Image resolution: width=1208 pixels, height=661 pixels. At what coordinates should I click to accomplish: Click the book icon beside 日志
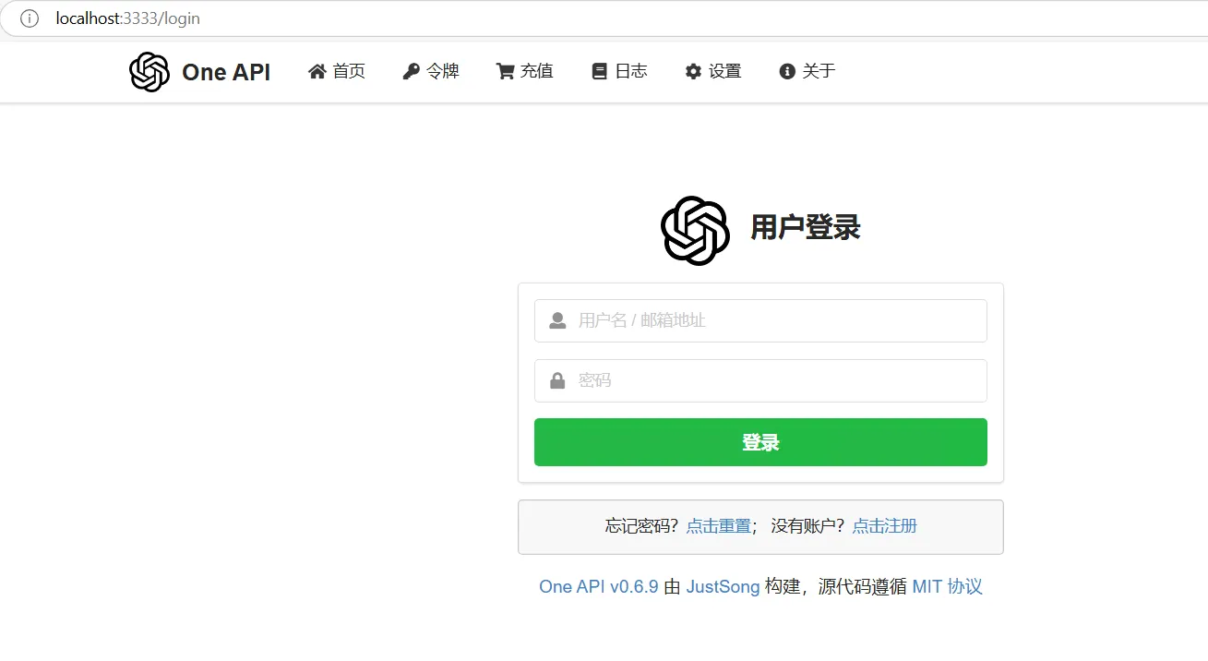[600, 71]
